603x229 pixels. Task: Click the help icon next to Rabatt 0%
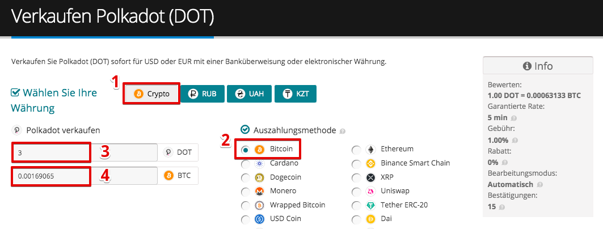[504, 163]
